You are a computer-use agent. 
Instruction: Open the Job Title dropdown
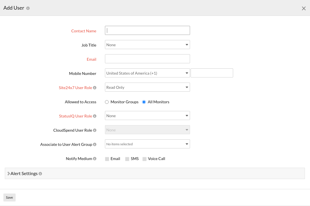tap(147, 45)
